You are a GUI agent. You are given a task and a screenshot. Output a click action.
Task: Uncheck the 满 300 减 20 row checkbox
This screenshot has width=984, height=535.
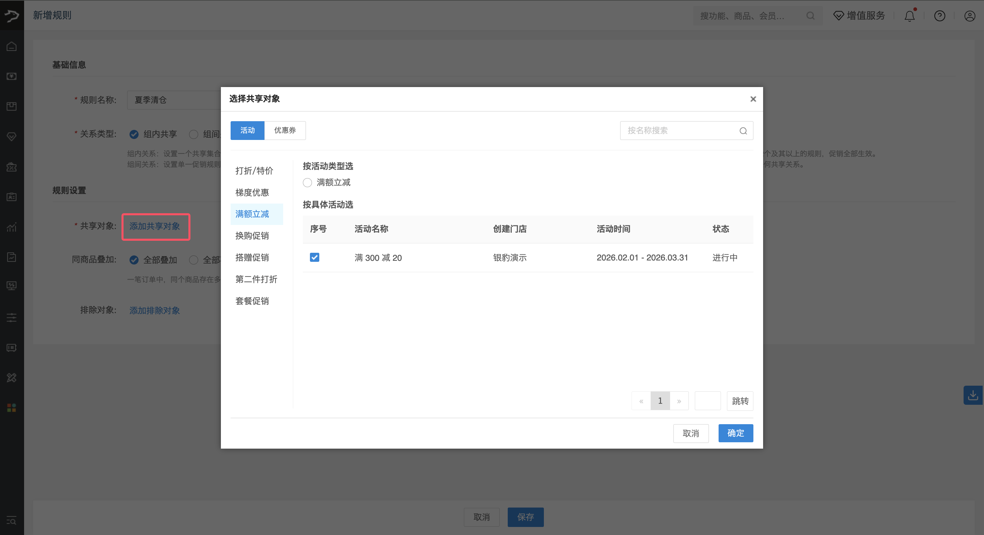[314, 257]
